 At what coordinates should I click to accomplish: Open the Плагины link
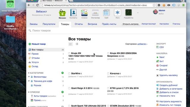tap(176, 24)
